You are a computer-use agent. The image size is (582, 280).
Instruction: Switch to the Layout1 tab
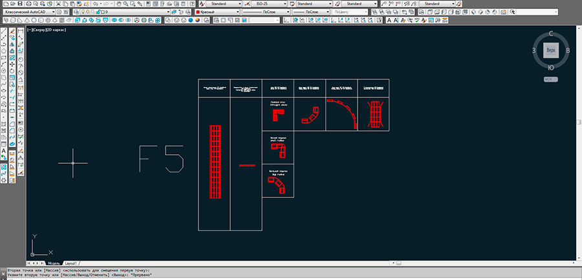click(x=70, y=263)
